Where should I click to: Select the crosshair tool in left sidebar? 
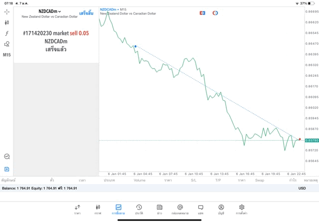7,11
